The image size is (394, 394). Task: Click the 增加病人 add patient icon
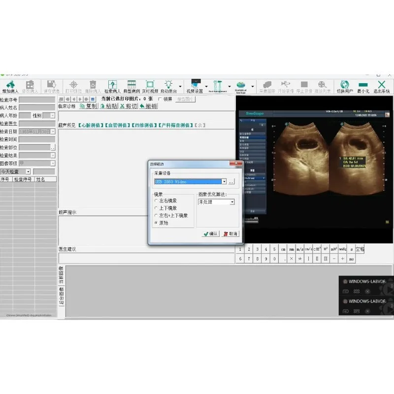10,87
